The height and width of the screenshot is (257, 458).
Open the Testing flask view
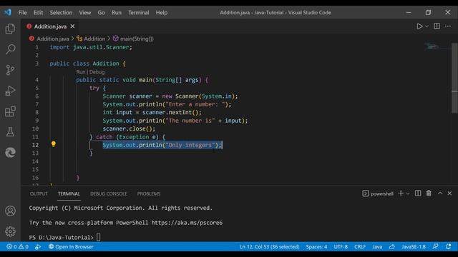pyautogui.click(x=10, y=132)
